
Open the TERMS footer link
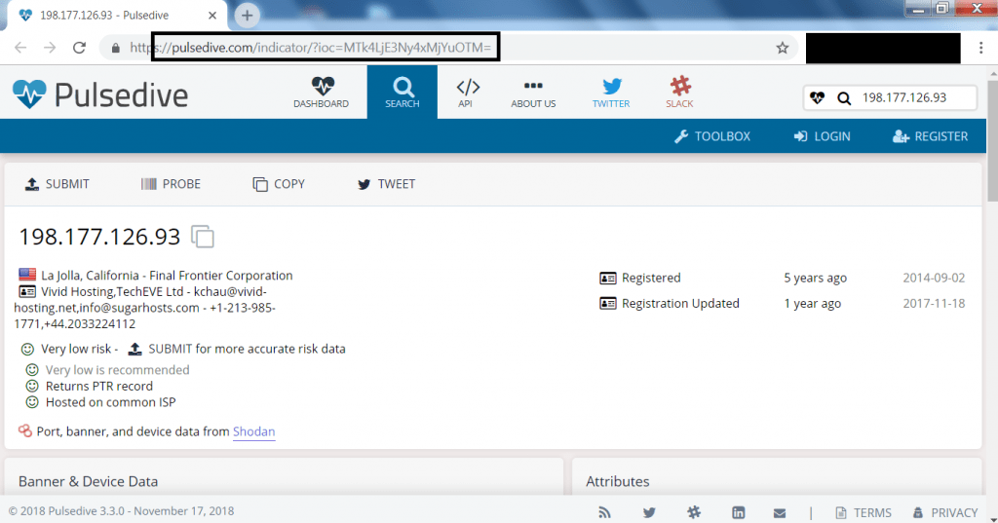coord(864,513)
